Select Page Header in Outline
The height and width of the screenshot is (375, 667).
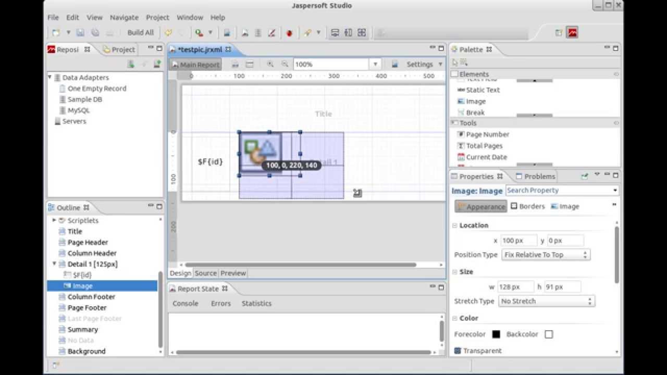[88, 242]
